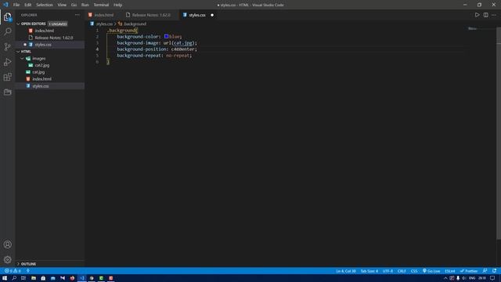This screenshot has height=282, width=501.
Task: Collapse the HTML folder section
Action: point(18,52)
